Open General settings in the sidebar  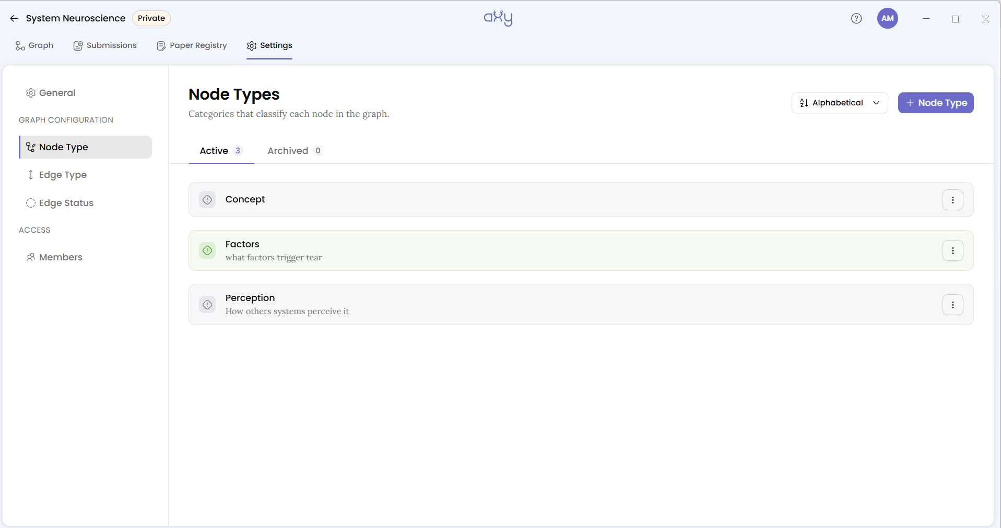click(x=51, y=93)
